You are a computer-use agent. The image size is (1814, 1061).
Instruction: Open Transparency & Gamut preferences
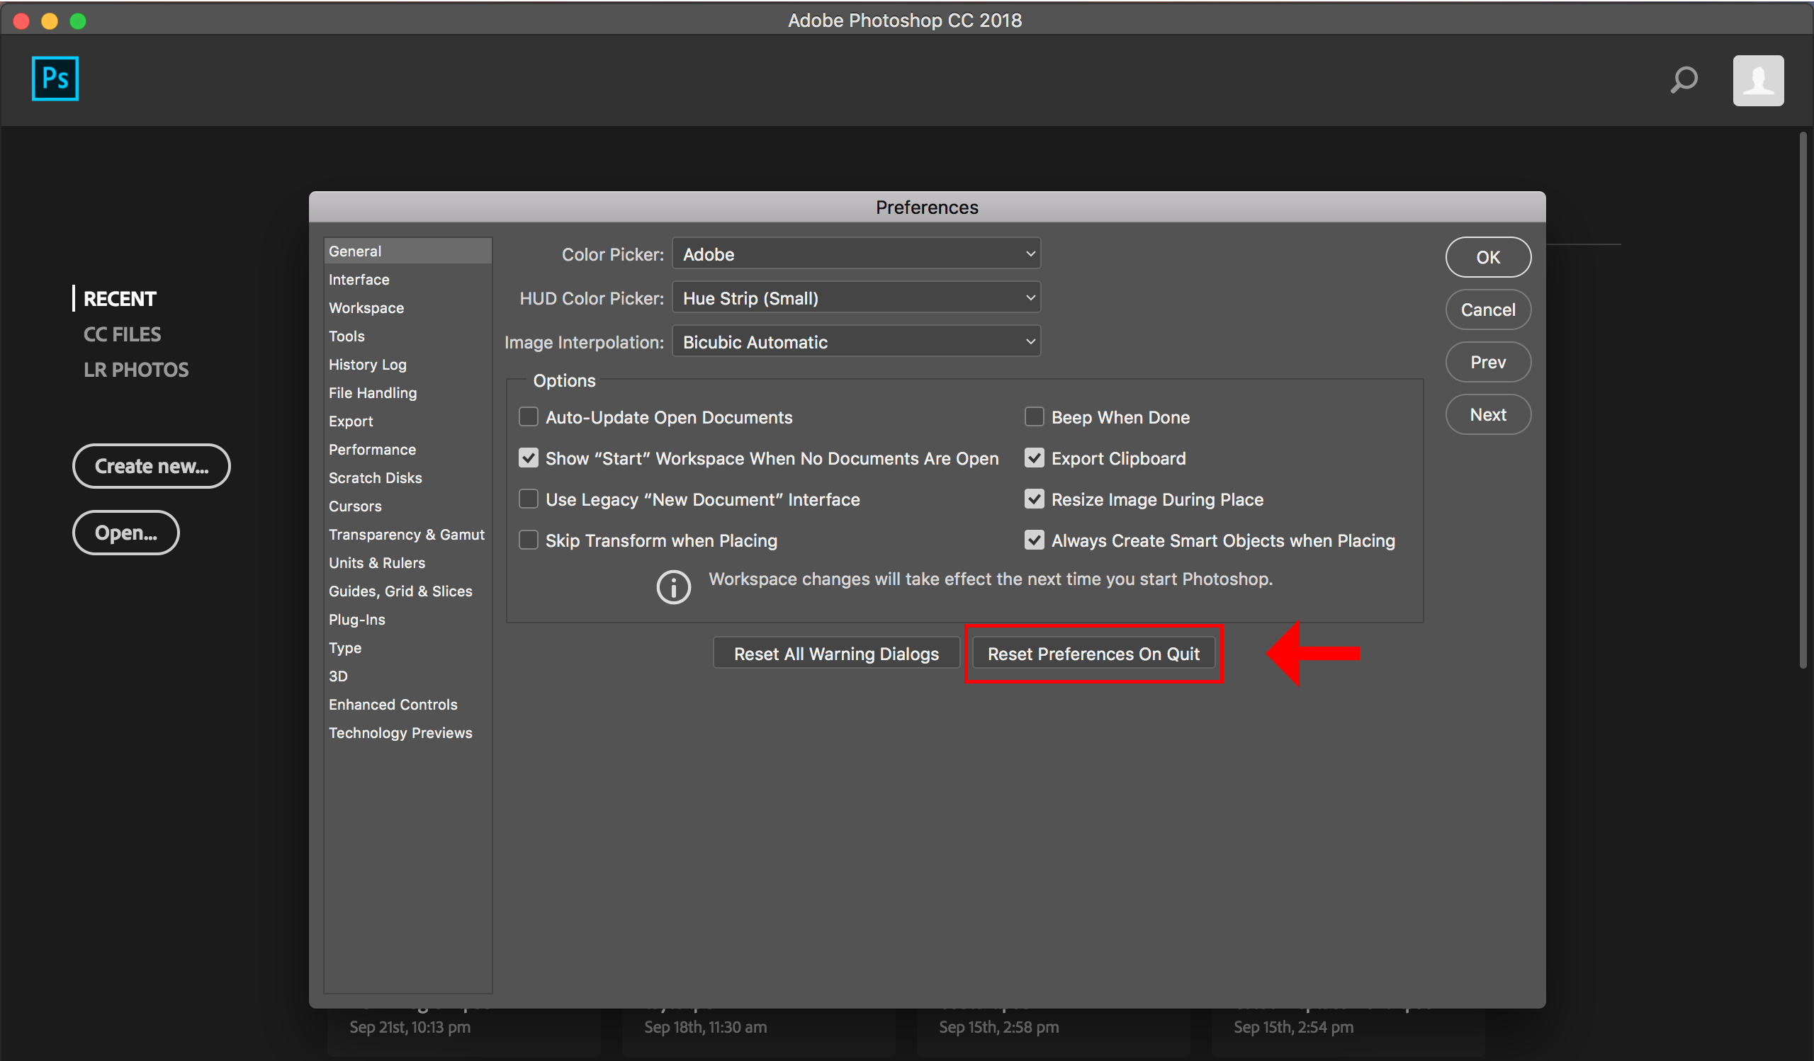[407, 535]
